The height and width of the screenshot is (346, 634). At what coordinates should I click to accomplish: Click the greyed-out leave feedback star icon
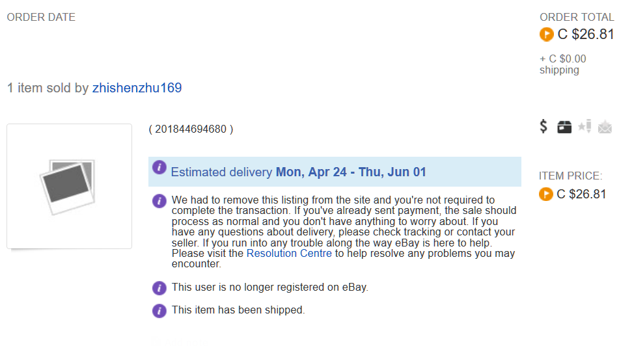[585, 127]
